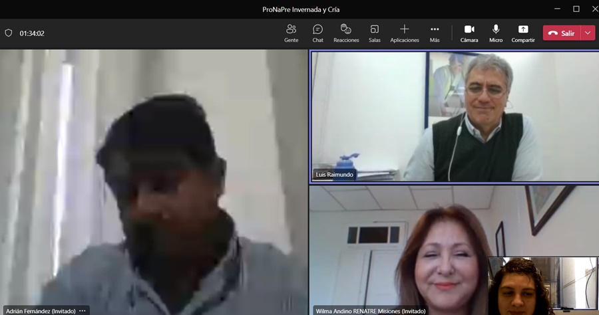
Task: Open dropdown arrow beside Salir
Action: pos(588,33)
